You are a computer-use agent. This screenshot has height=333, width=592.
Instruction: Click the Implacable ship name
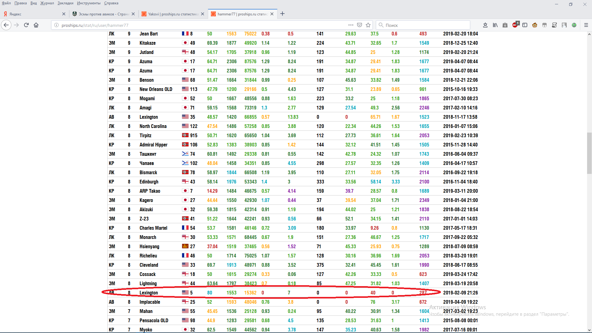tap(150, 302)
